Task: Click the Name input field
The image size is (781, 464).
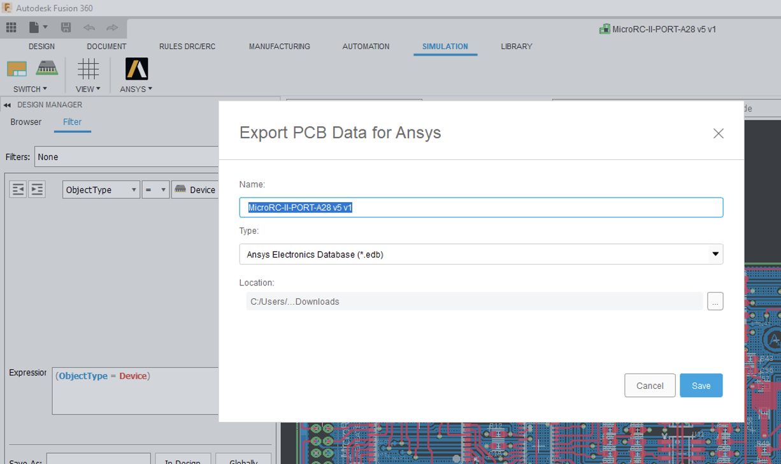Action: point(481,207)
